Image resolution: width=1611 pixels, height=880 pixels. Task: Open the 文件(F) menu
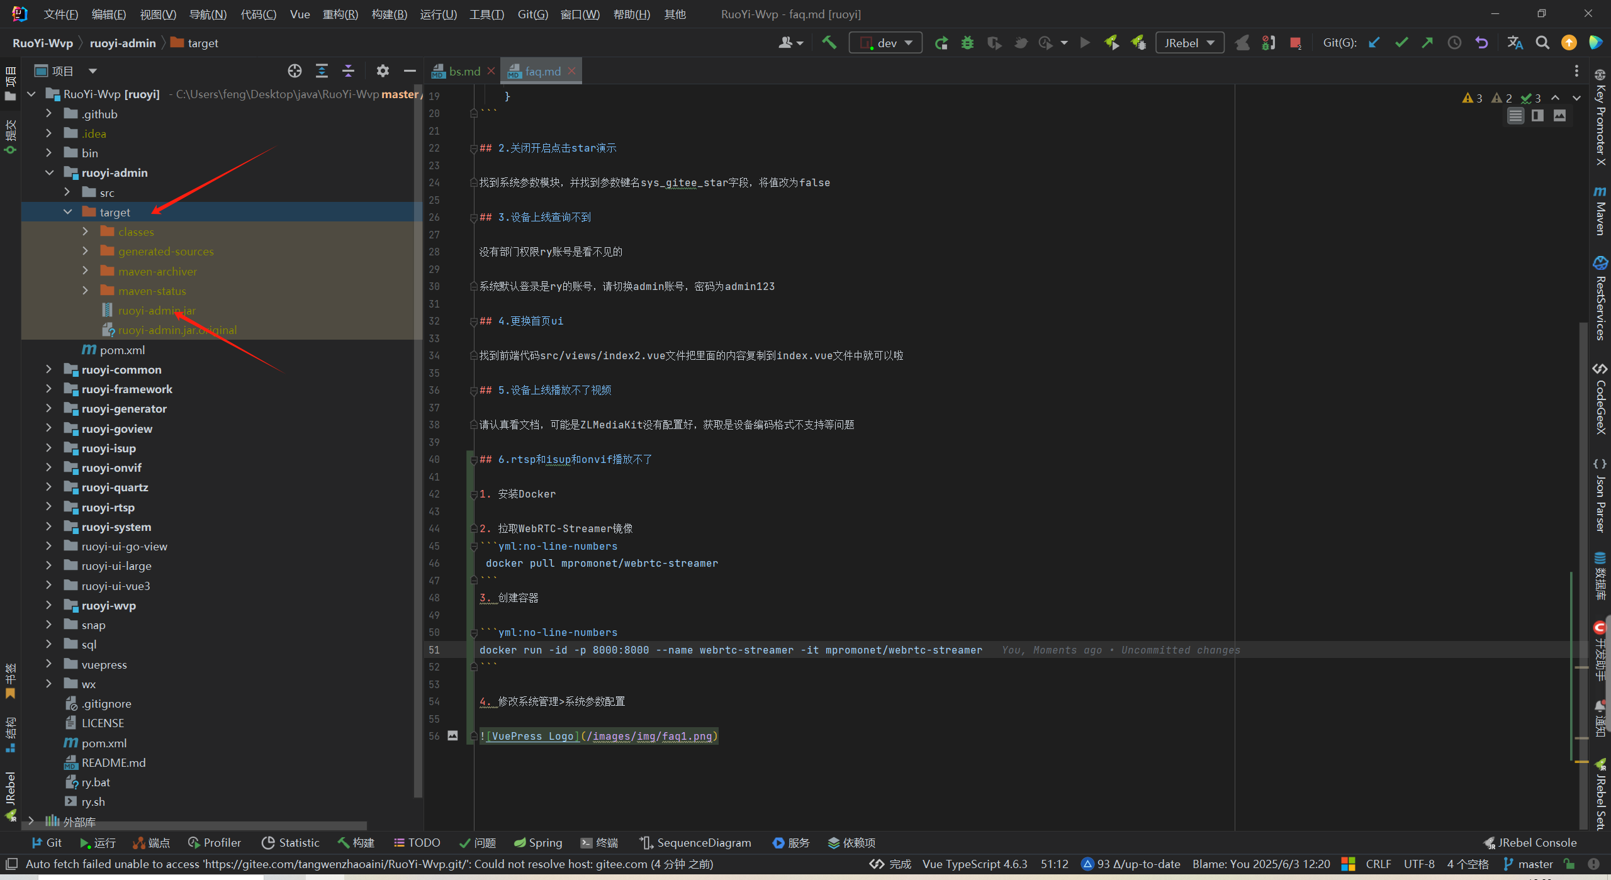coord(61,14)
